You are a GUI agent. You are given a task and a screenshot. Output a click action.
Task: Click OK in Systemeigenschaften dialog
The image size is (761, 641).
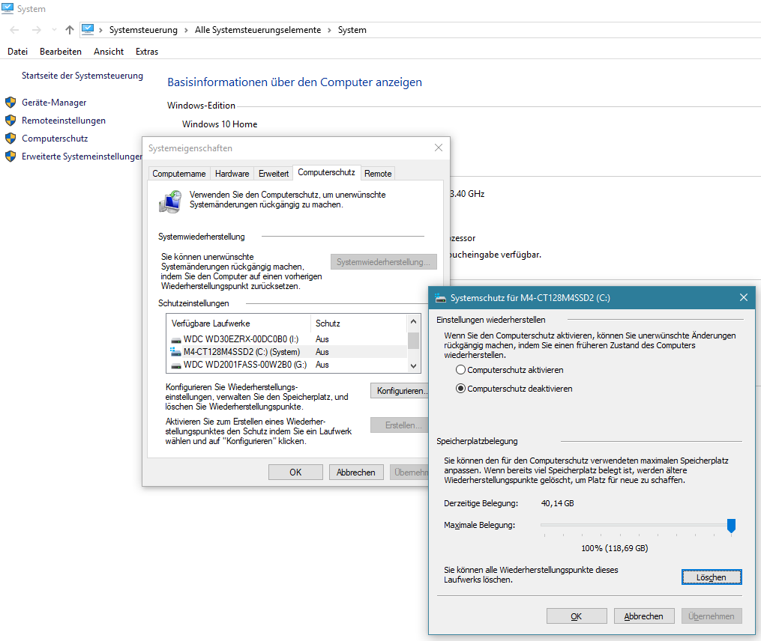[x=295, y=473]
